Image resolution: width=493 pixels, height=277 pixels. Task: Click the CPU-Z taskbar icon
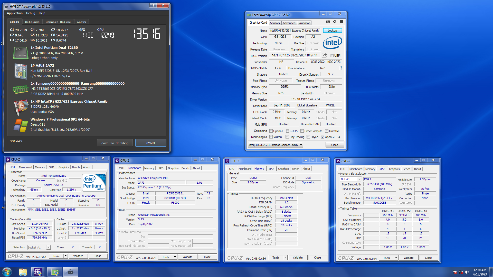[x=38, y=272]
